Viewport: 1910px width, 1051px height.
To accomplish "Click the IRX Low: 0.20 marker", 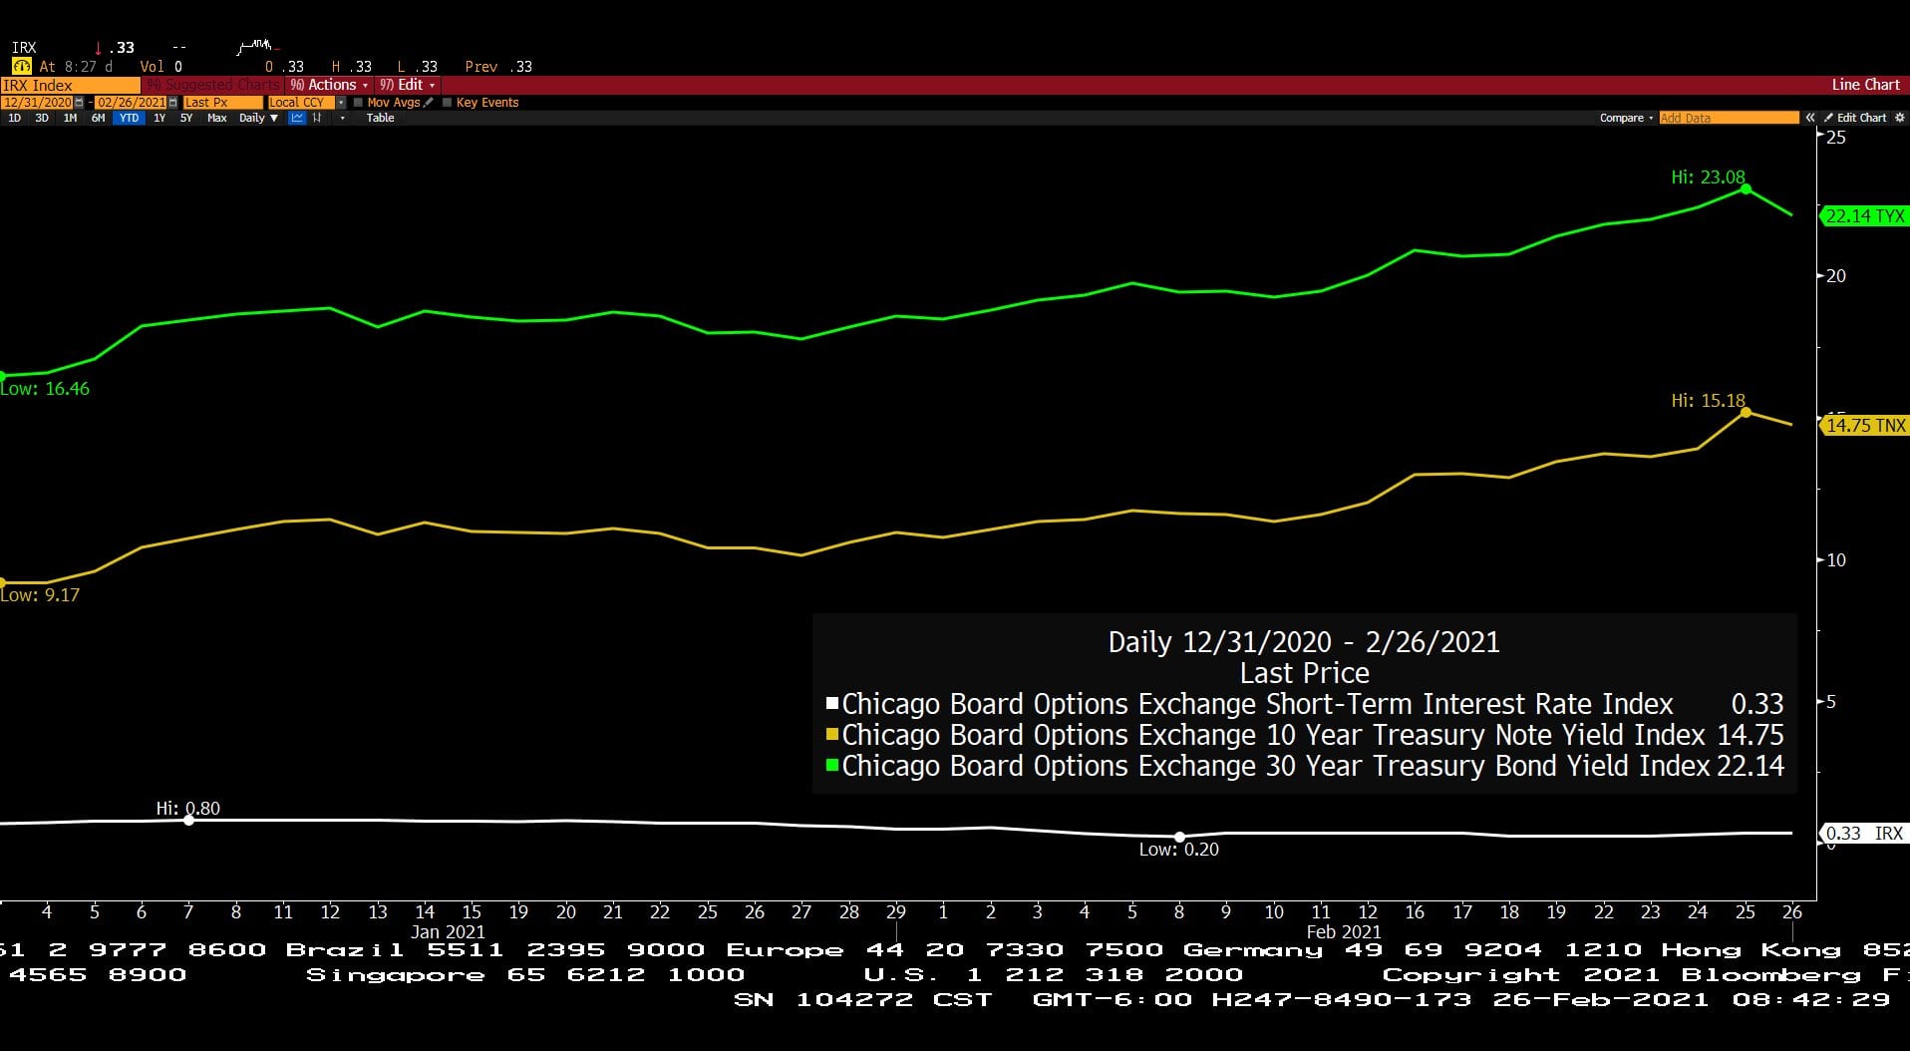I will tap(1179, 837).
